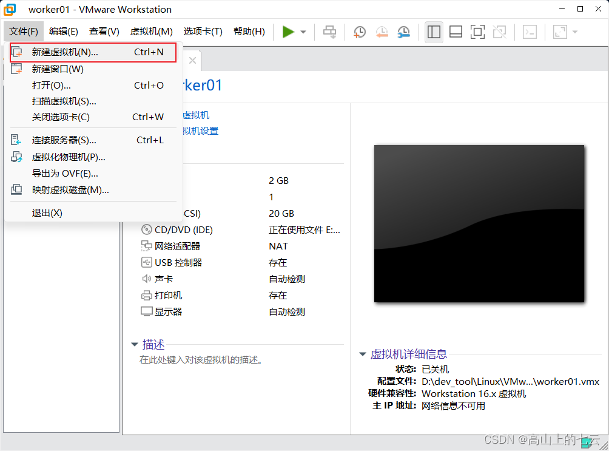Open the 编辑(E) menu
The width and height of the screenshot is (609, 451).
coord(64,32)
